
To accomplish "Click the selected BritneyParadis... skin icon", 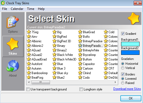I will click(x=80, y=45).
